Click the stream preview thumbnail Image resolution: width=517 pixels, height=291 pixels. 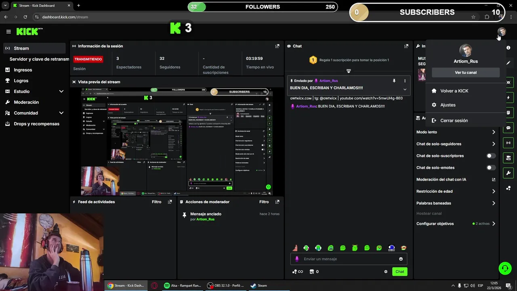pos(177,141)
